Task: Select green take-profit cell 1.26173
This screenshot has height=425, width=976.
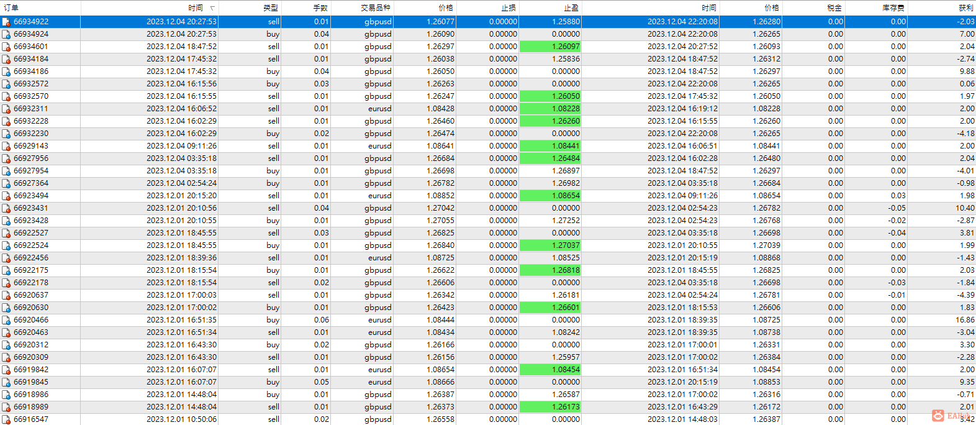Action: pyautogui.click(x=550, y=407)
